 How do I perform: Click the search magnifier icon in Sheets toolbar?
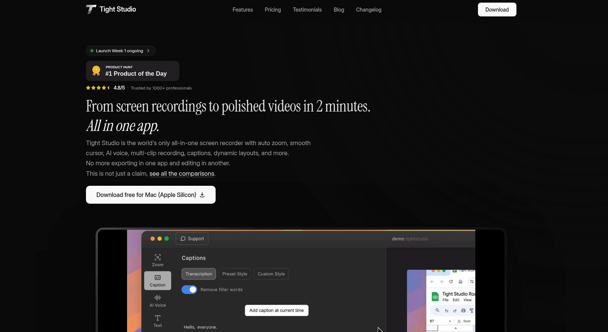tap(437, 310)
